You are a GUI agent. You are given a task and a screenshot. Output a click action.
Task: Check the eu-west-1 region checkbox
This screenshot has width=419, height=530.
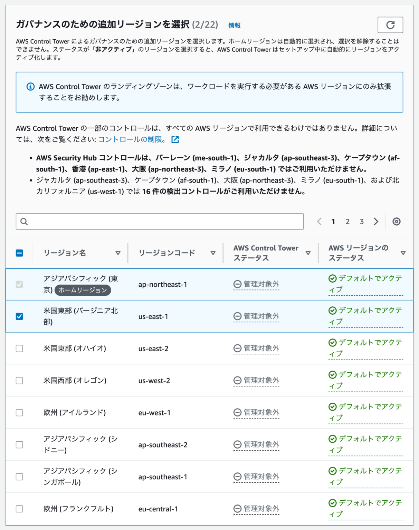[x=19, y=412]
